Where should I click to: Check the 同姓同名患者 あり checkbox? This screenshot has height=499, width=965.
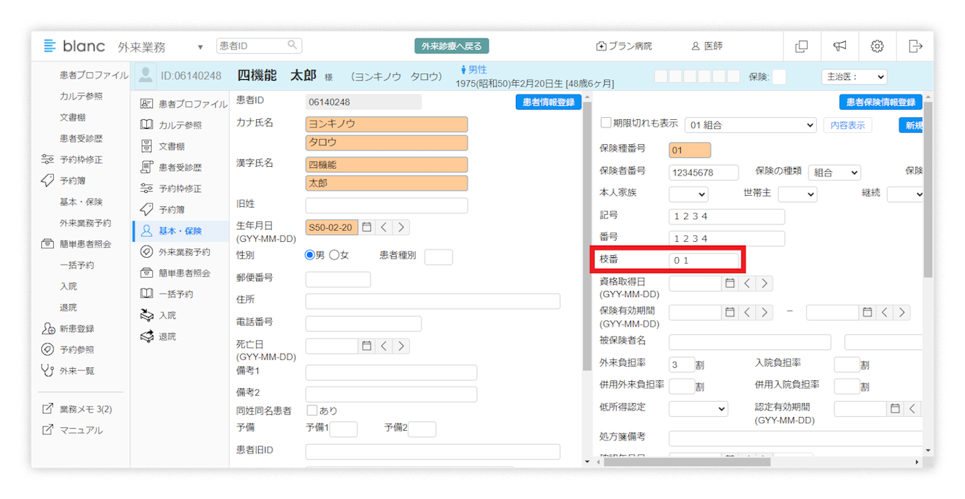coord(312,410)
